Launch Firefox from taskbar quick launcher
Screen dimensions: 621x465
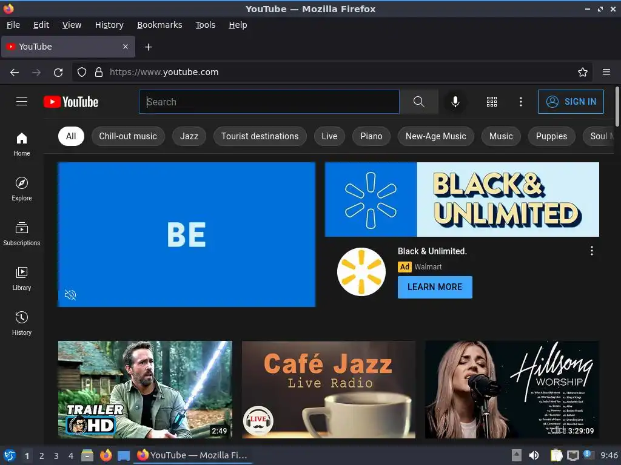(x=106, y=455)
